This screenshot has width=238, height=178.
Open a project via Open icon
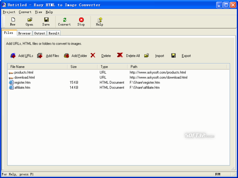coord(30,20)
